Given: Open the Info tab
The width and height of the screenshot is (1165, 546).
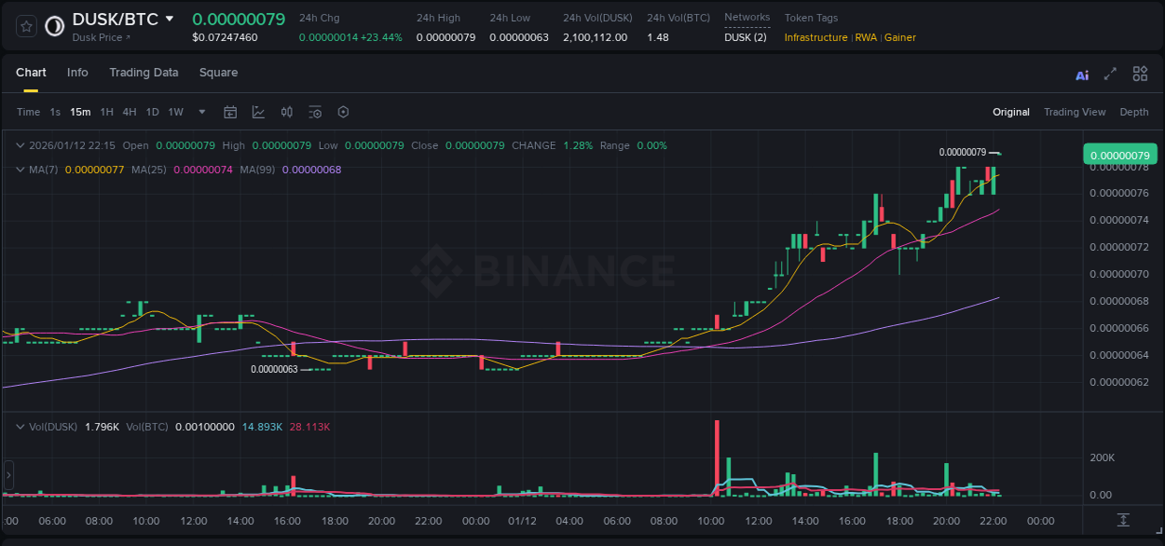Looking at the screenshot, I should tap(77, 73).
